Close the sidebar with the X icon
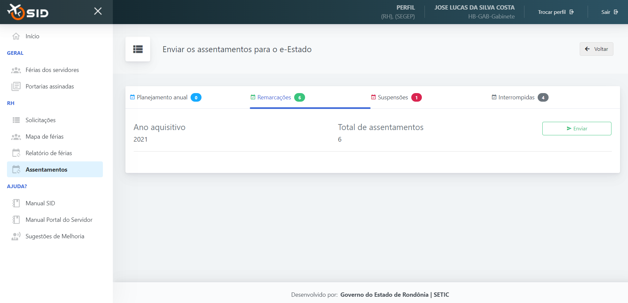 point(98,11)
